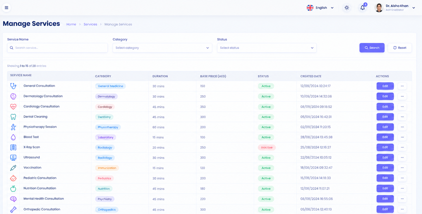
Task: Click the heart icon for Cardiology Consultation
Action: [13, 107]
